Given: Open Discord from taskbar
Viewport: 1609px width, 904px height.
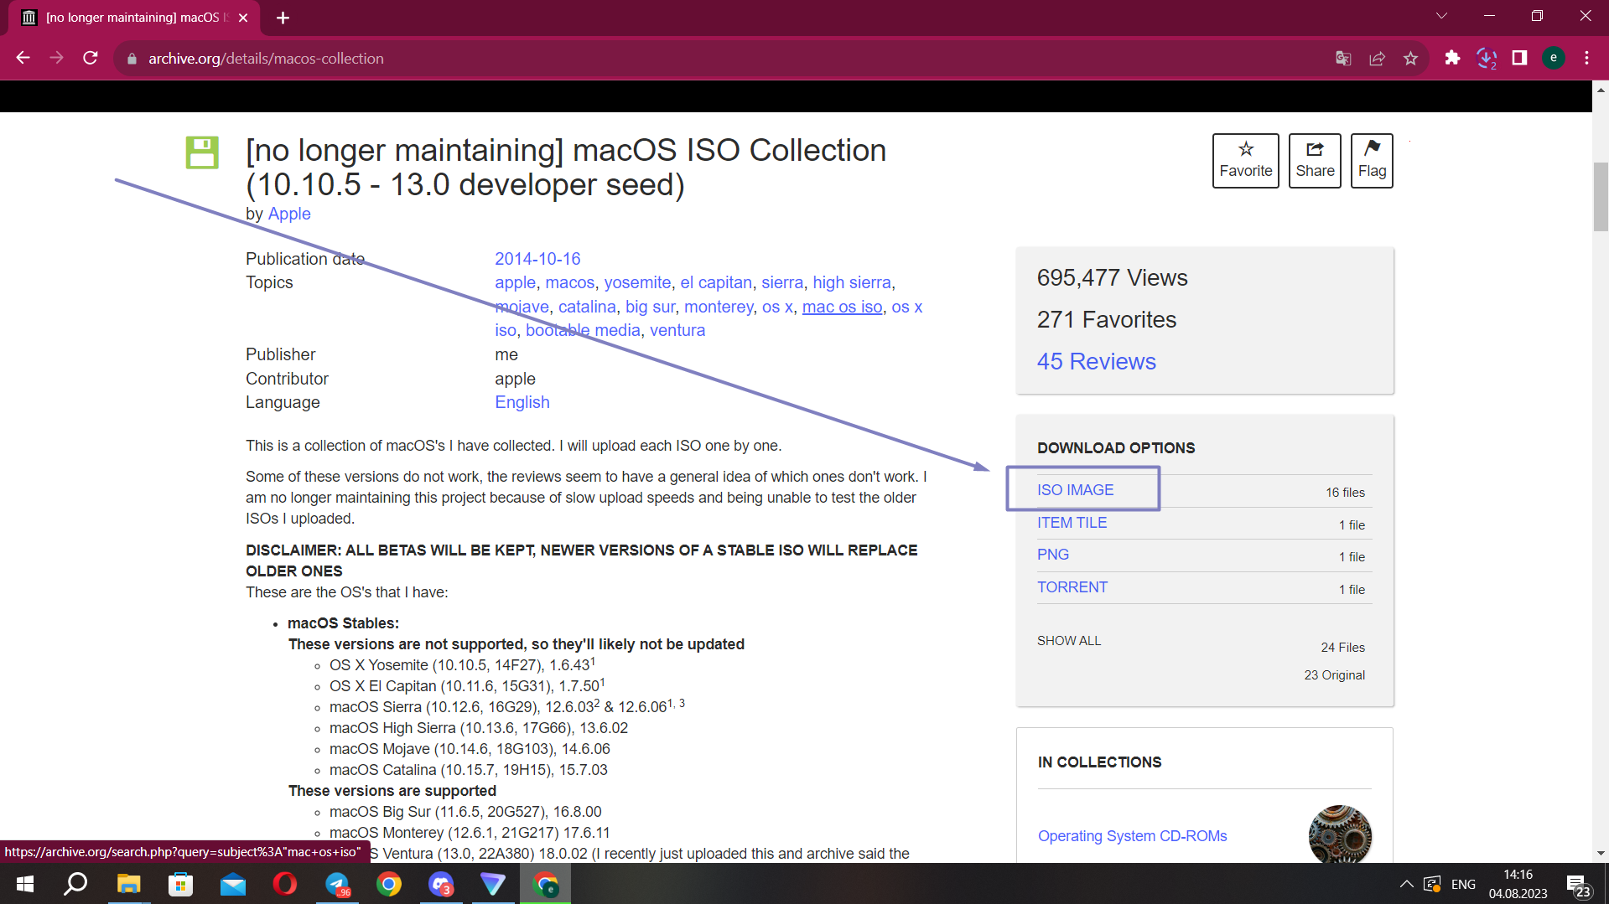Looking at the screenshot, I should pos(441,884).
